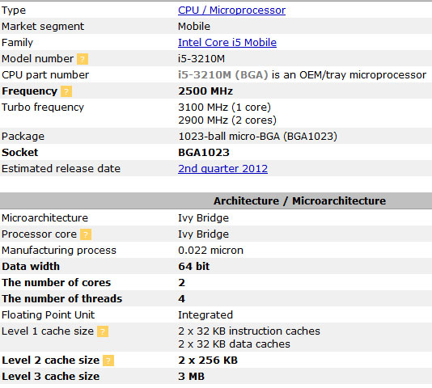Open help icon beside Level 2 cache size

(108, 361)
